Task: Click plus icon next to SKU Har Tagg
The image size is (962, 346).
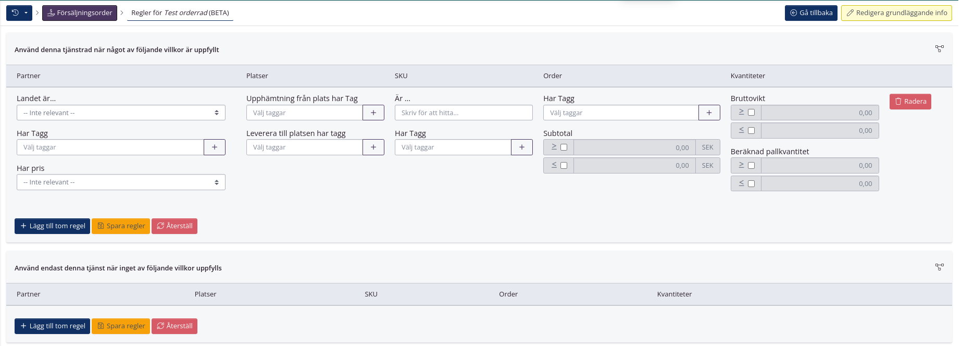Action: (x=522, y=147)
